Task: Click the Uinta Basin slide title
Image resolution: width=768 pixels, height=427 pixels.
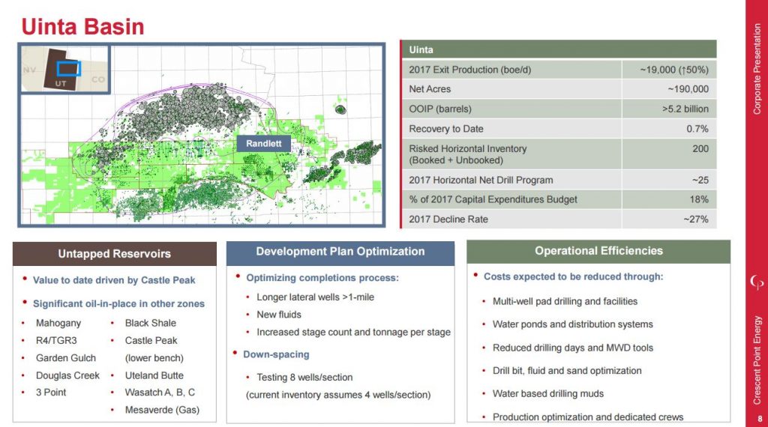Action: click(82, 27)
